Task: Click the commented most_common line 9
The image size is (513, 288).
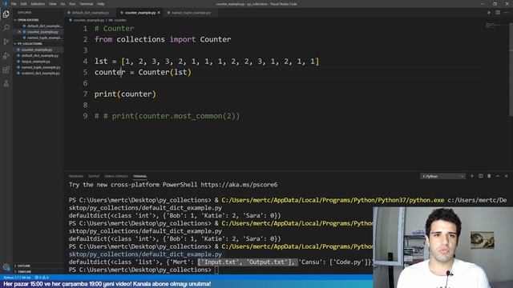Action: [168, 116]
